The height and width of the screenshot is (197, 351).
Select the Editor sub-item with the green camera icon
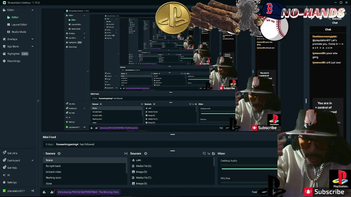pyautogui.click(x=15, y=17)
